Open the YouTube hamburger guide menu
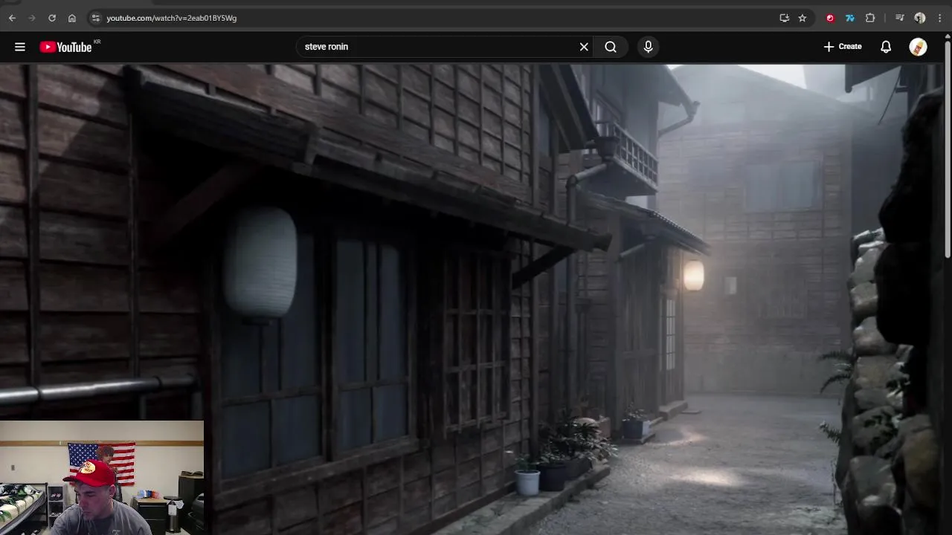The height and width of the screenshot is (535, 952). 20,47
